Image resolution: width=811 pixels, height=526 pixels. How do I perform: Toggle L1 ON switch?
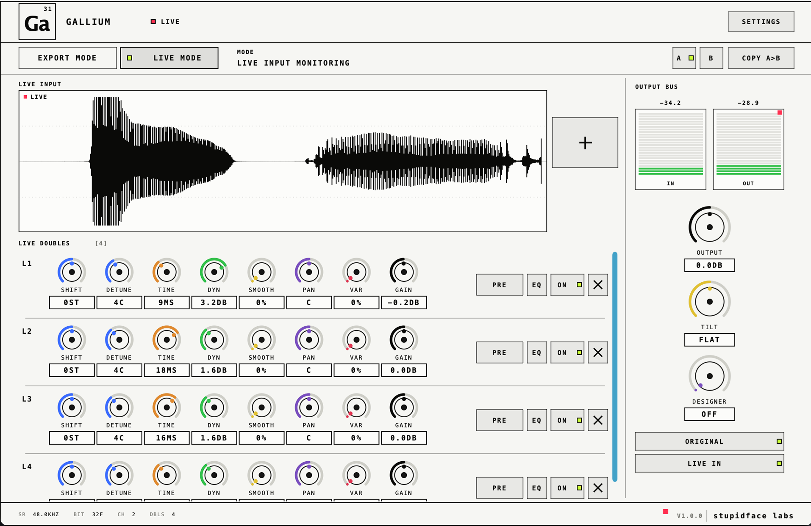click(x=567, y=285)
